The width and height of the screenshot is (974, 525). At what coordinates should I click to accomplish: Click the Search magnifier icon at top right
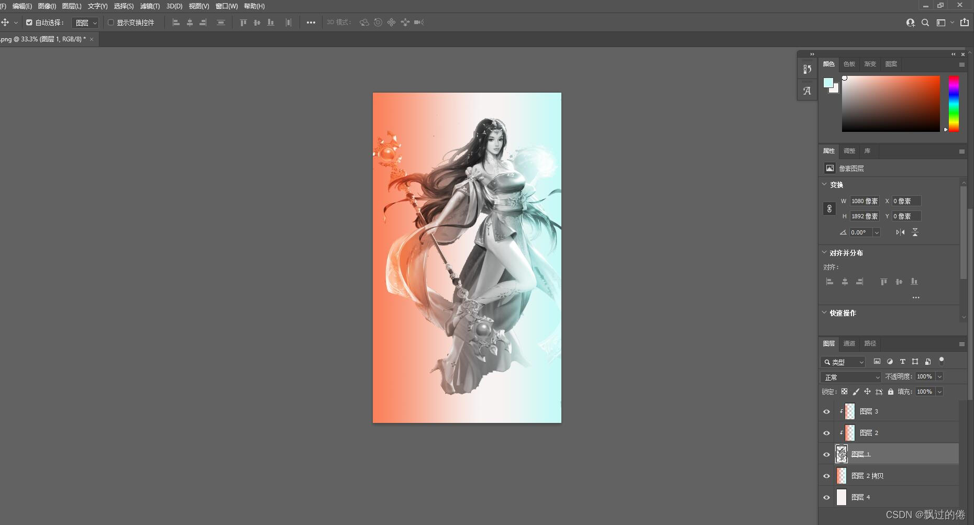(925, 23)
